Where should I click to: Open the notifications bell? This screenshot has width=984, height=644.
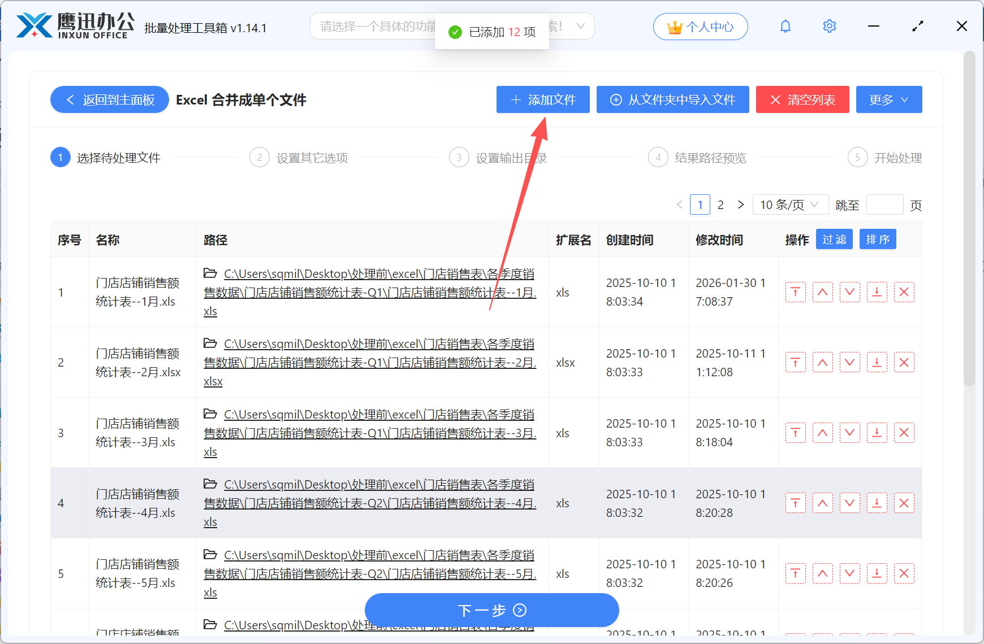[x=785, y=26]
